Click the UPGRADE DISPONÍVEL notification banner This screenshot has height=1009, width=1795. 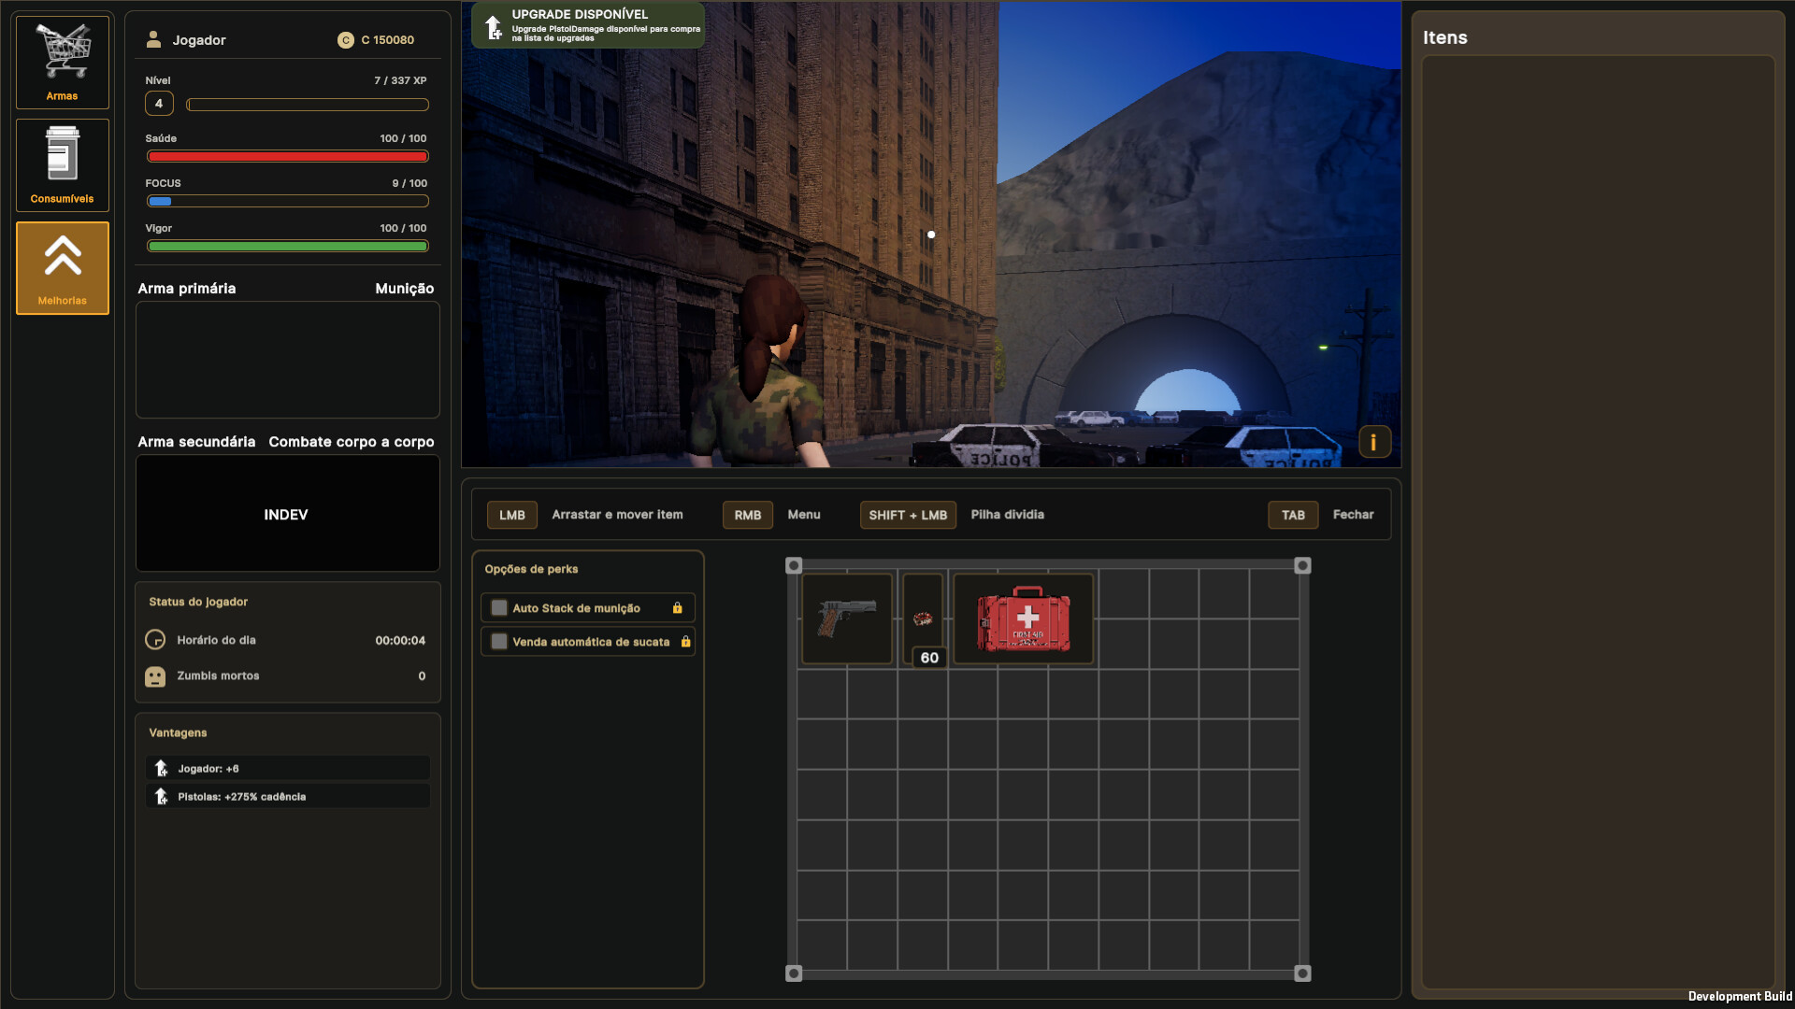[x=588, y=25]
